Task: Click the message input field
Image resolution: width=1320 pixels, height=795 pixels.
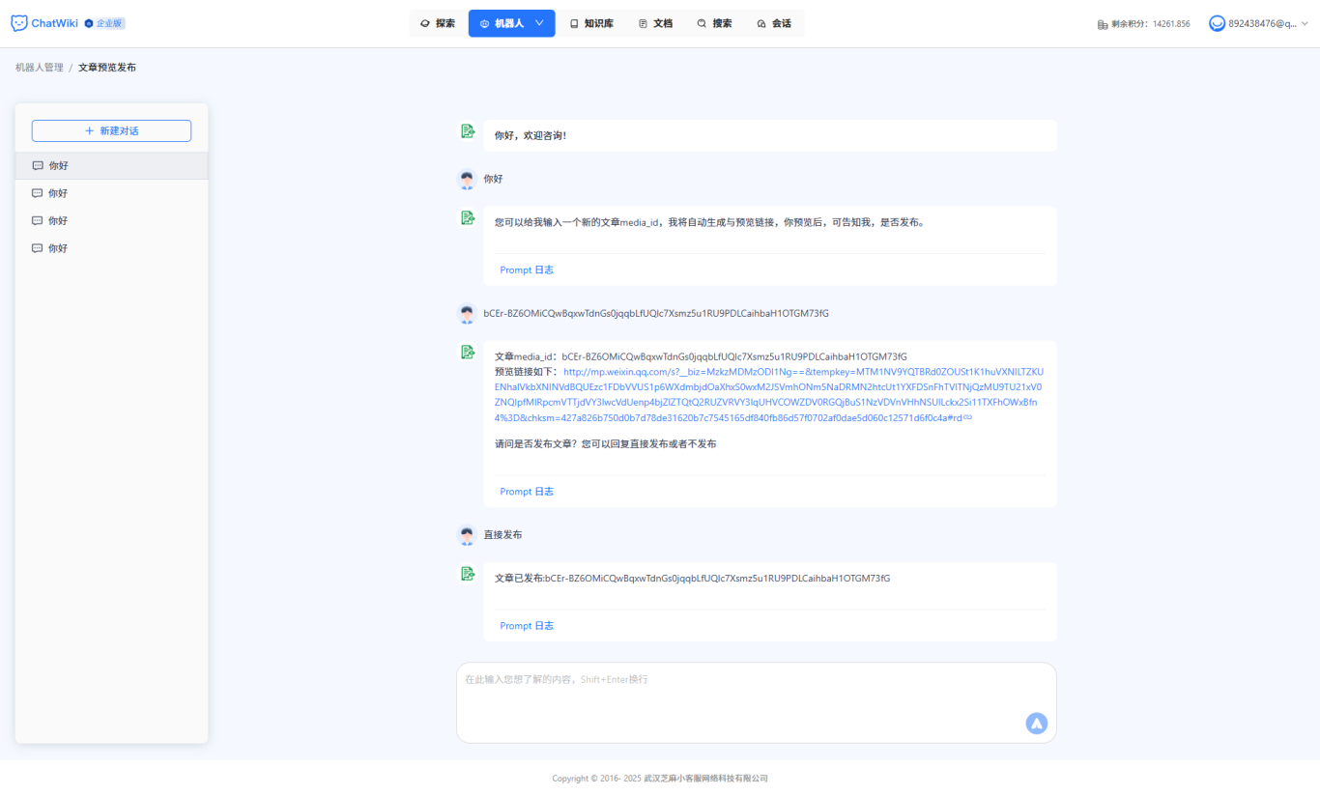Action: pos(756,696)
